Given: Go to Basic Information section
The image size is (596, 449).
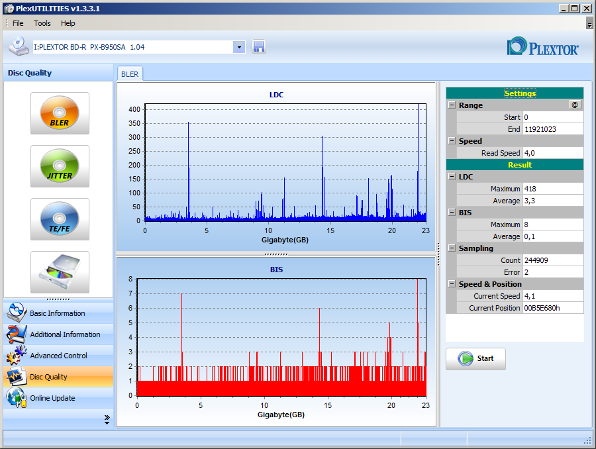Looking at the screenshot, I should tap(58, 313).
